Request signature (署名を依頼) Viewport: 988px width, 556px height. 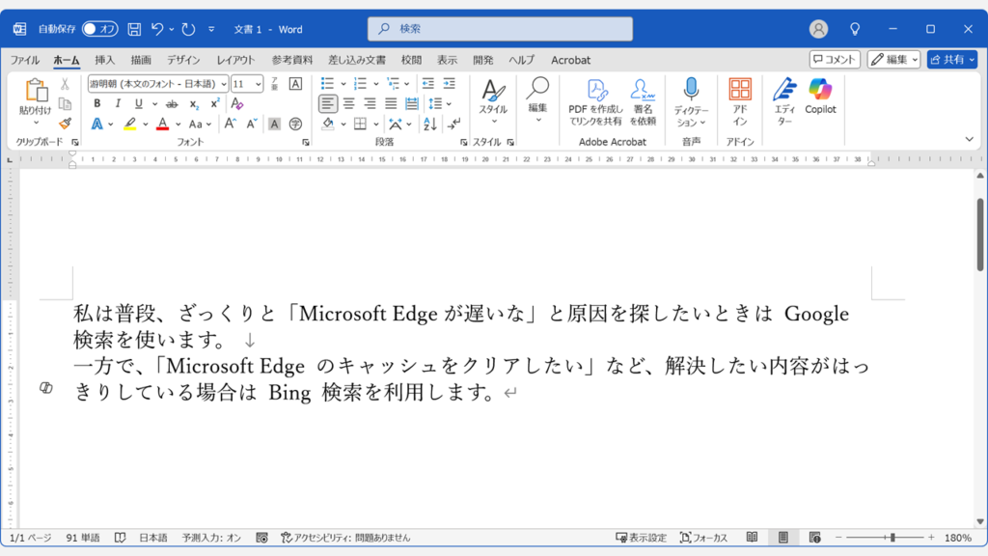[x=643, y=102]
